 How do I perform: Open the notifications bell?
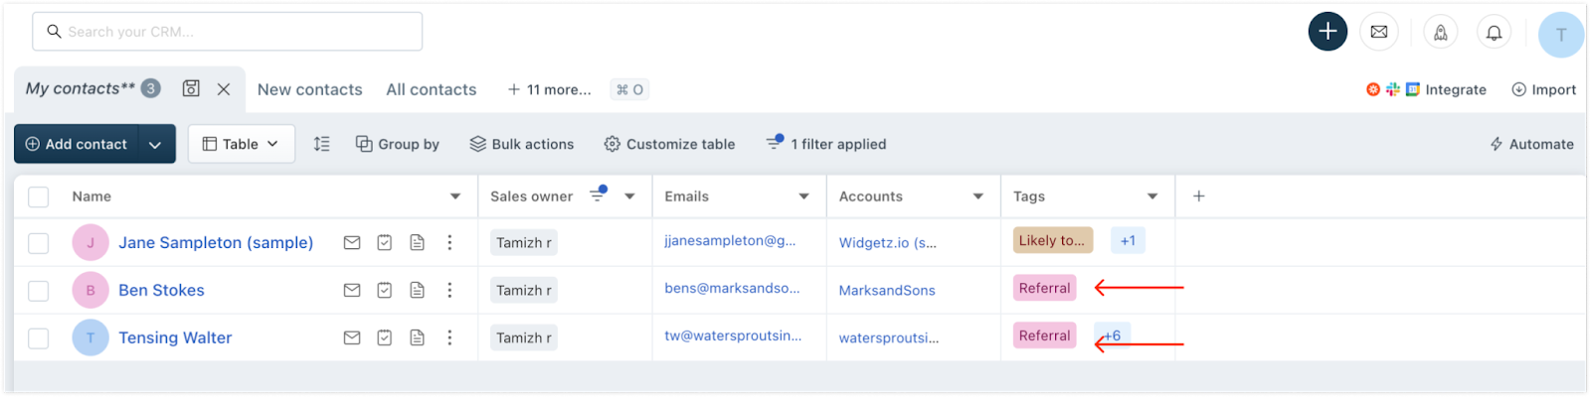[1494, 33]
